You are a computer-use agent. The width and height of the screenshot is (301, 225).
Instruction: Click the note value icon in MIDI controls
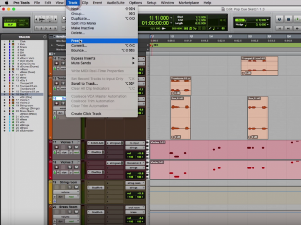coord(214,29)
